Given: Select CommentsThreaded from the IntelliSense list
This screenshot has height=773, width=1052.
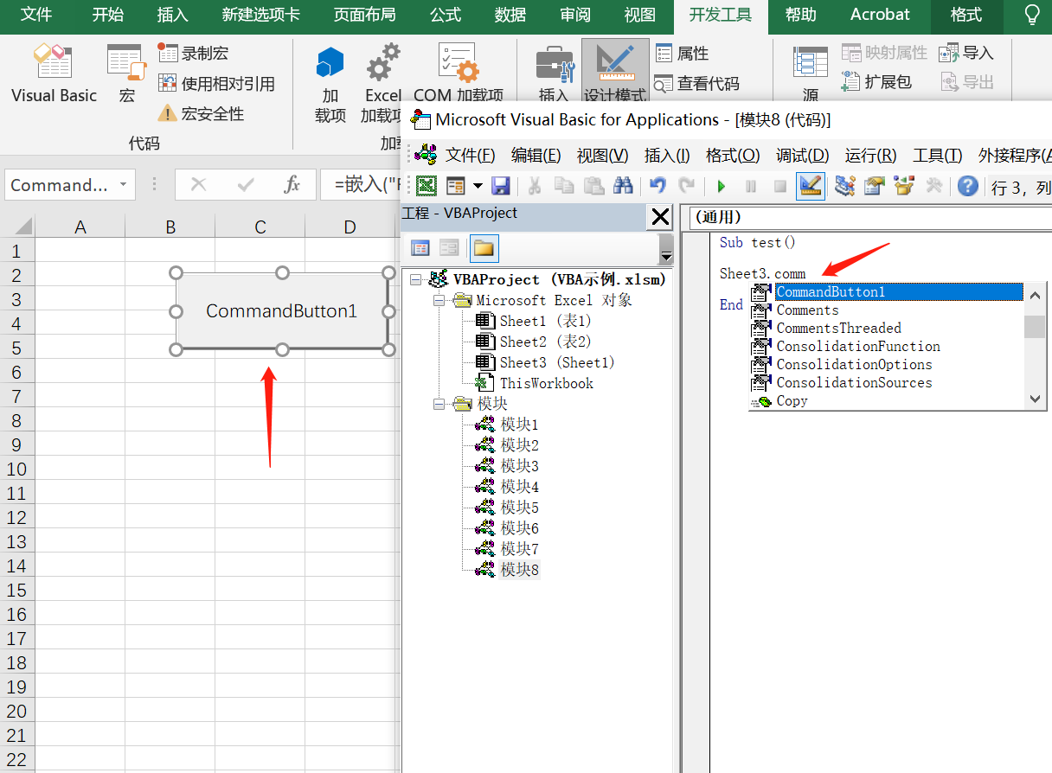Looking at the screenshot, I should pos(837,328).
